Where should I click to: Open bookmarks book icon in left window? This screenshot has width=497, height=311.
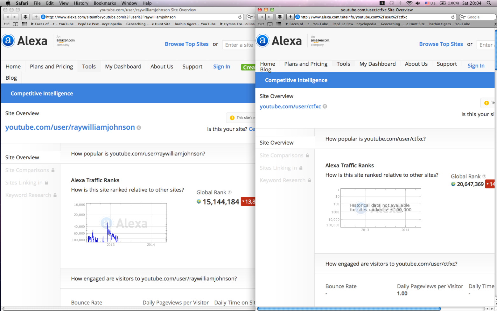pyautogui.click(x=15, y=24)
